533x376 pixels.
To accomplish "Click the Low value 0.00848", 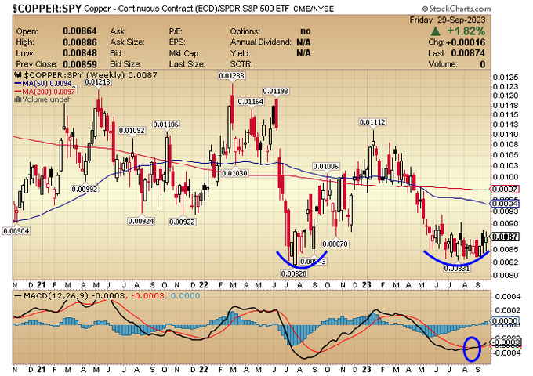I will click(x=80, y=53).
